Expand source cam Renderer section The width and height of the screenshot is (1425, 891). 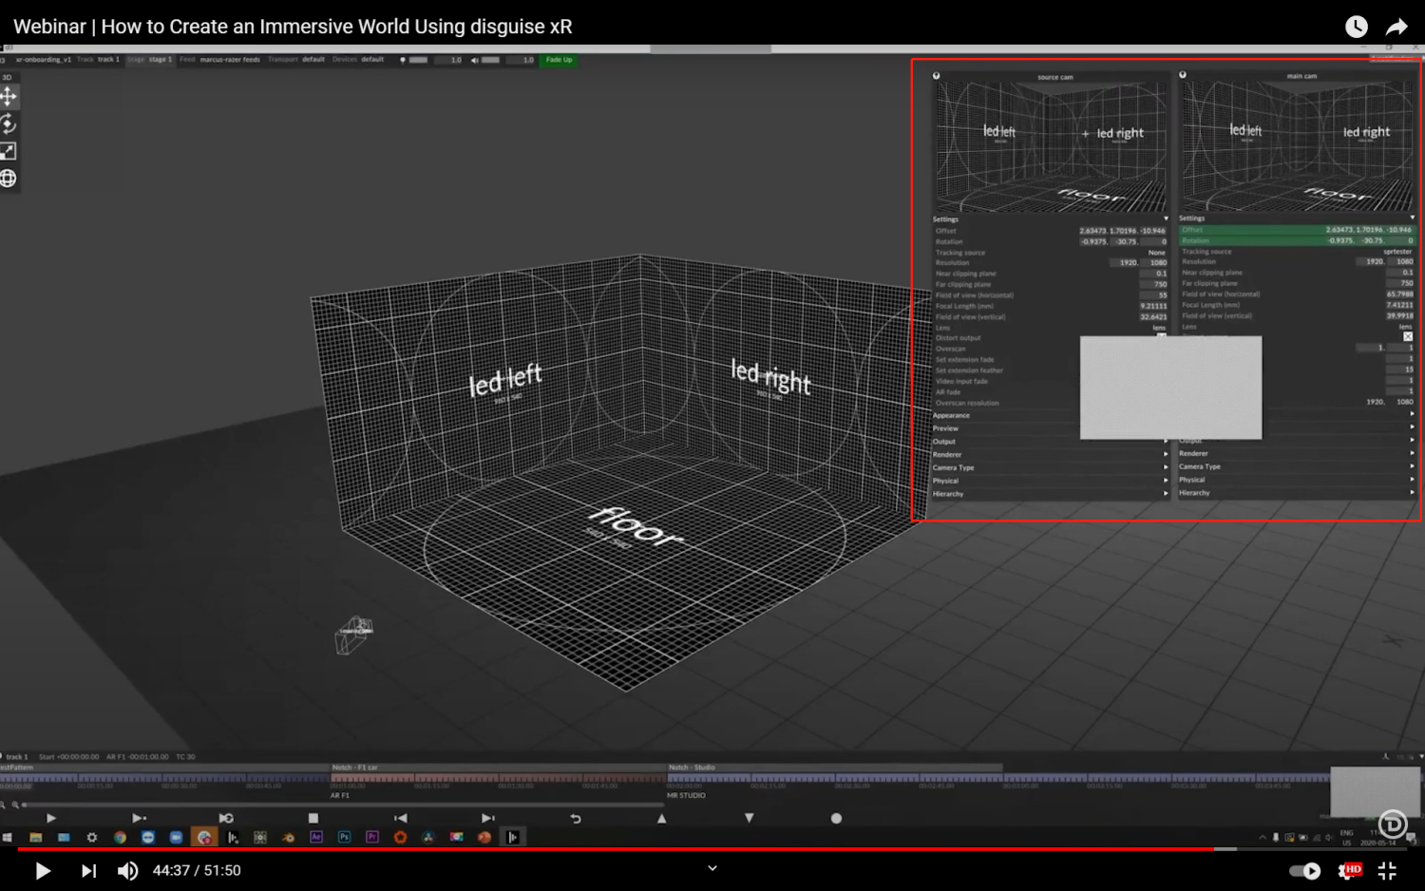pyautogui.click(x=1050, y=454)
